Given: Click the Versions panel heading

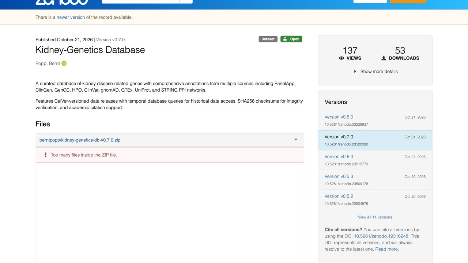Looking at the screenshot, I should (x=336, y=102).
